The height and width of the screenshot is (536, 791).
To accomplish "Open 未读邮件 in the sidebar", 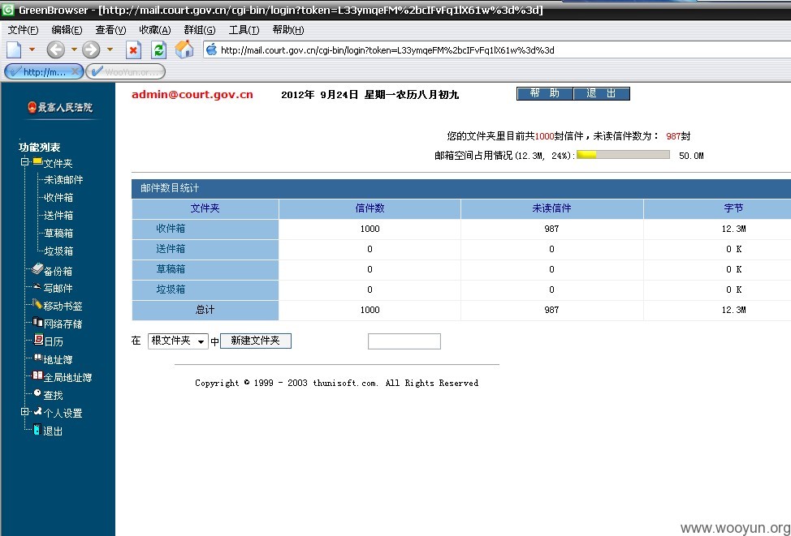I will point(63,180).
